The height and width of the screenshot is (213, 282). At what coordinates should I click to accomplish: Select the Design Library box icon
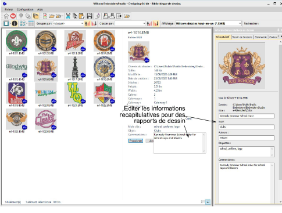tap(36, 16)
